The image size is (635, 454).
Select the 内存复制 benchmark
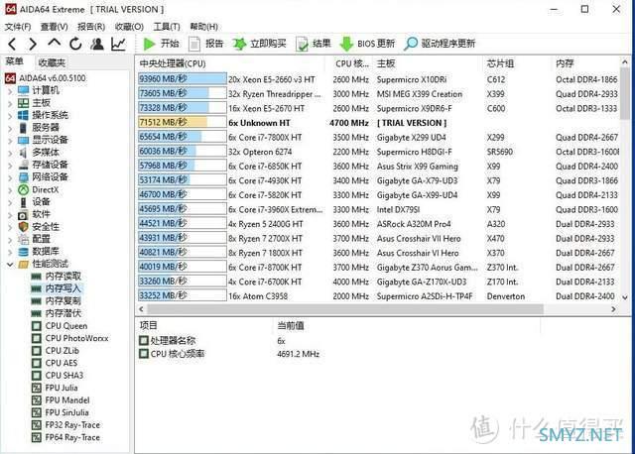coord(63,301)
